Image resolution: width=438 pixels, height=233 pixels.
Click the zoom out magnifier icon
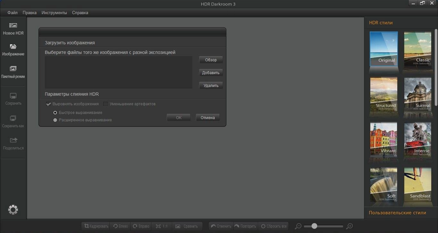tap(298, 226)
